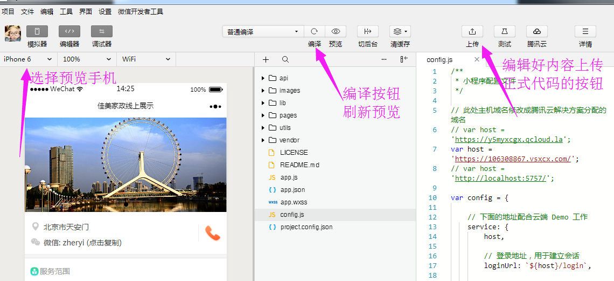Image resolution: width=614 pixels, height=281 pixels.
Task: Open the Tencent Cloud (腾讯云) icon
Action: point(536,31)
